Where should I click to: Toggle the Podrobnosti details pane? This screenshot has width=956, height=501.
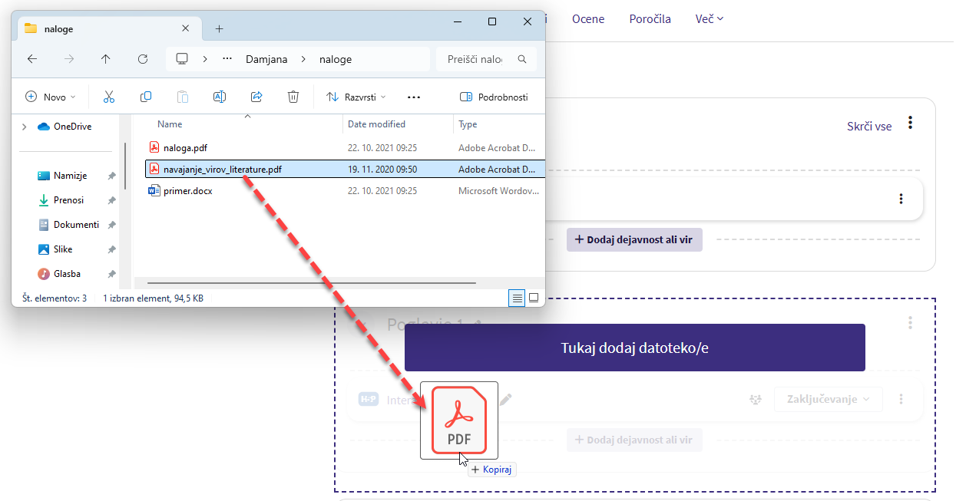494,97
